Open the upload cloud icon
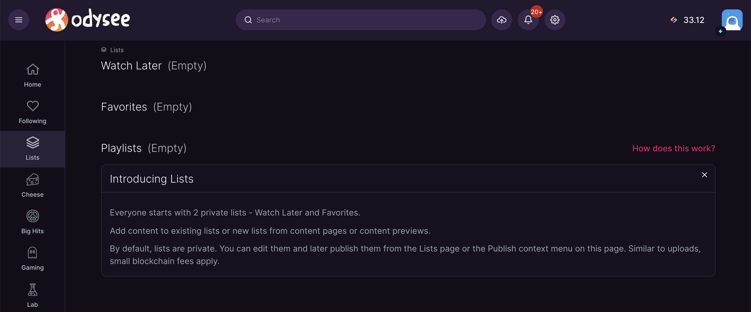751x312 pixels. [x=501, y=20]
